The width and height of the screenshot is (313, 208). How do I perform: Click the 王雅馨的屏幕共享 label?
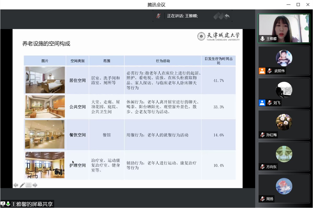[x=32, y=204]
